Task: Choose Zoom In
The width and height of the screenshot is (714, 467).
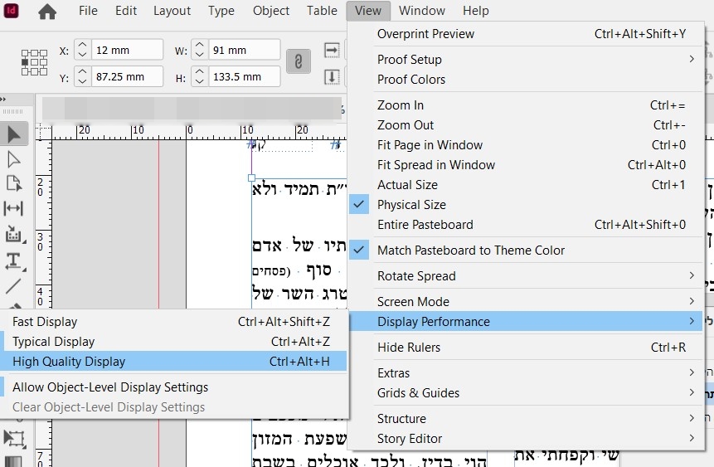Action: click(x=526, y=105)
